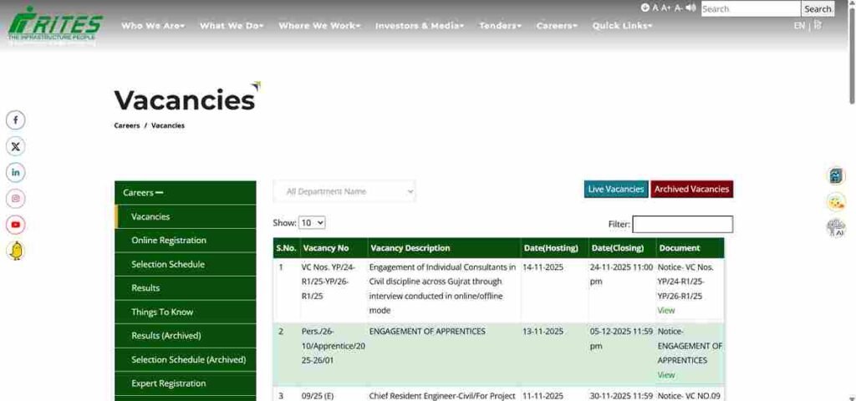Click the Vacancies breadcrumb link
The image size is (856, 401).
point(167,125)
